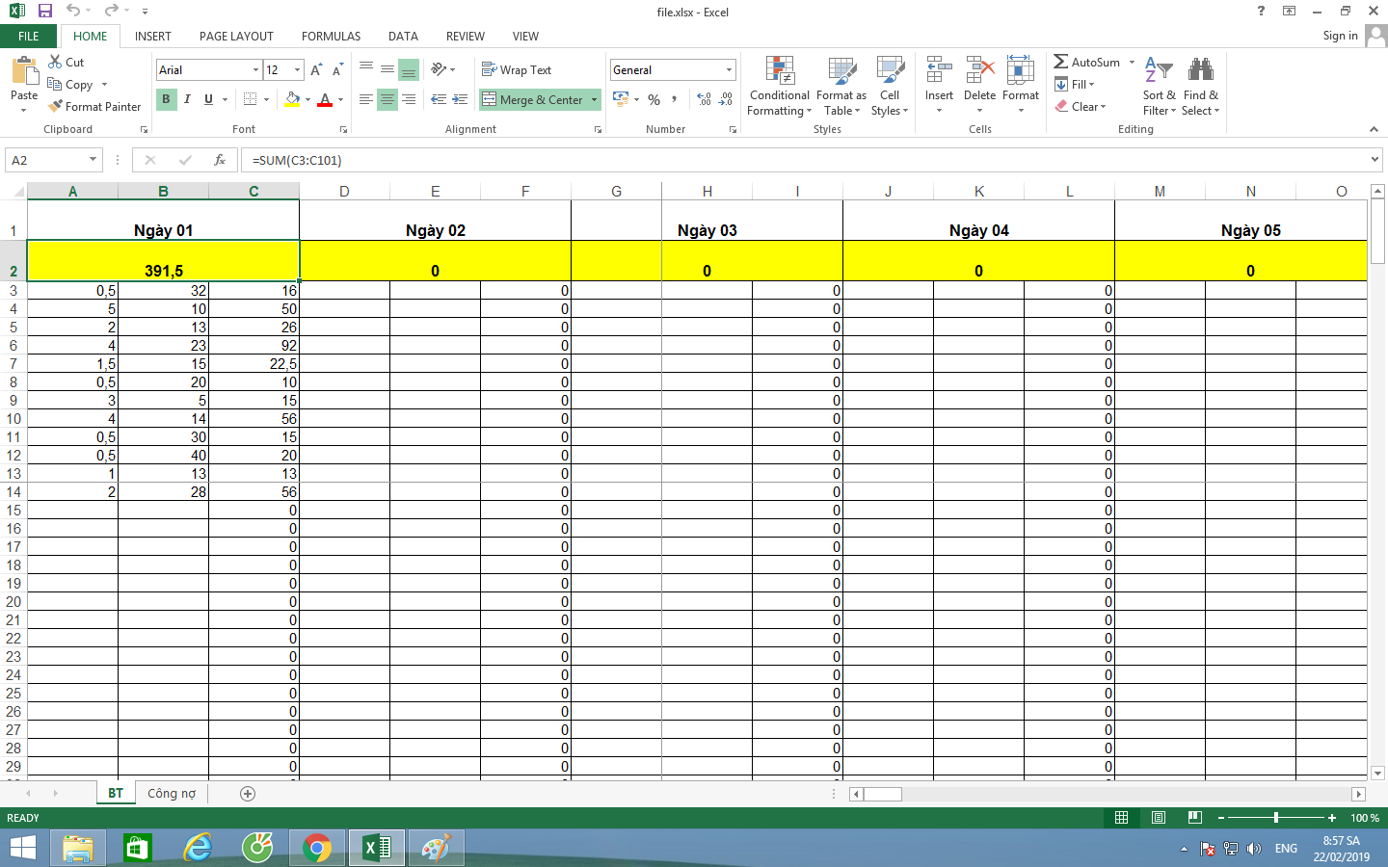Toggle Wrap Text for cell
Viewport: 1388px width, 867px height.
(517, 70)
